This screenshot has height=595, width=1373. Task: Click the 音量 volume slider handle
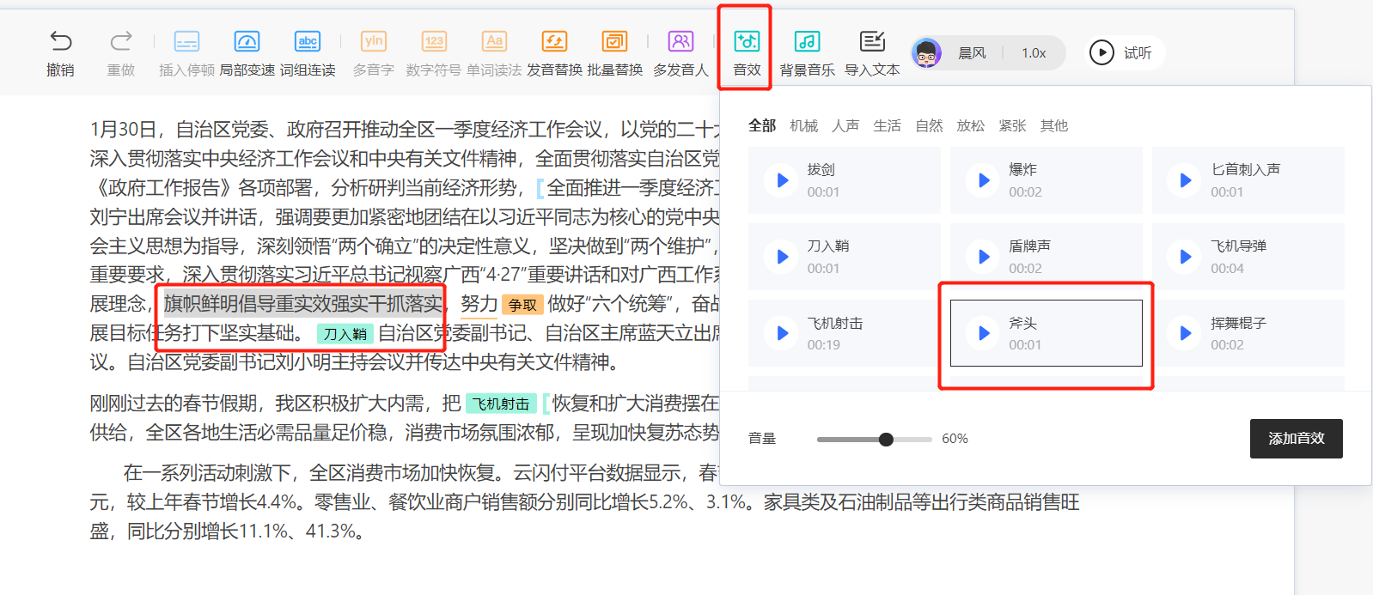click(886, 440)
